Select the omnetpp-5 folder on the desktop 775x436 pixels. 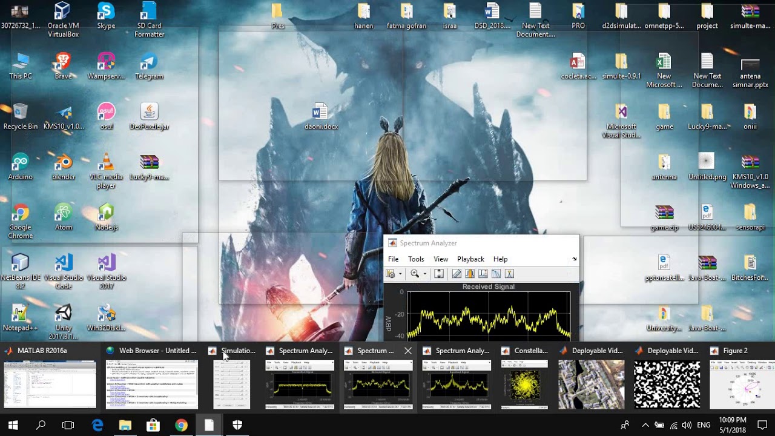tap(664, 16)
